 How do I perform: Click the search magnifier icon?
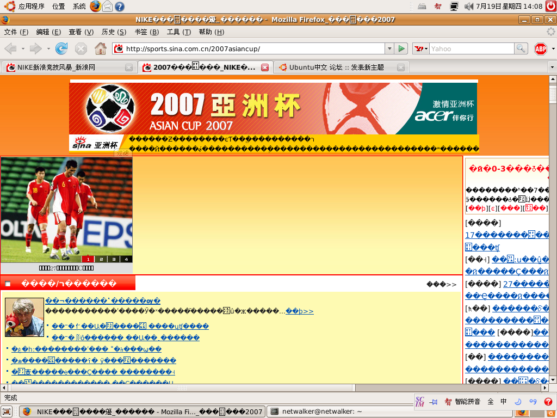click(521, 48)
